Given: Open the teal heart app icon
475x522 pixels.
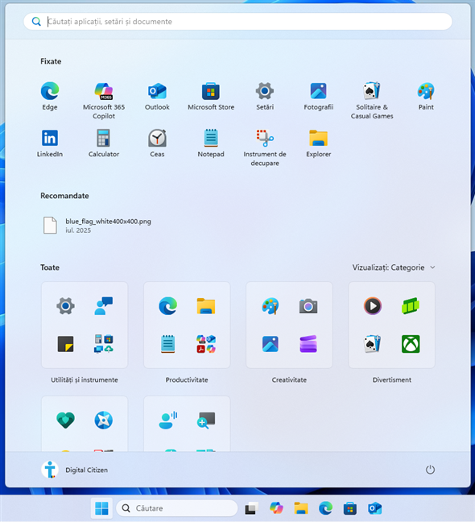Looking at the screenshot, I should click(x=65, y=420).
